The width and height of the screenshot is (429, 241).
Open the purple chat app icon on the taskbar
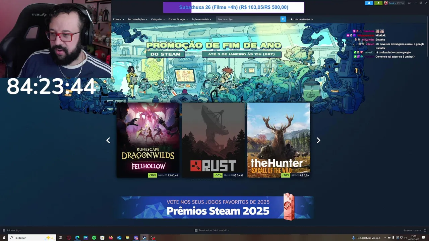tap(136, 238)
